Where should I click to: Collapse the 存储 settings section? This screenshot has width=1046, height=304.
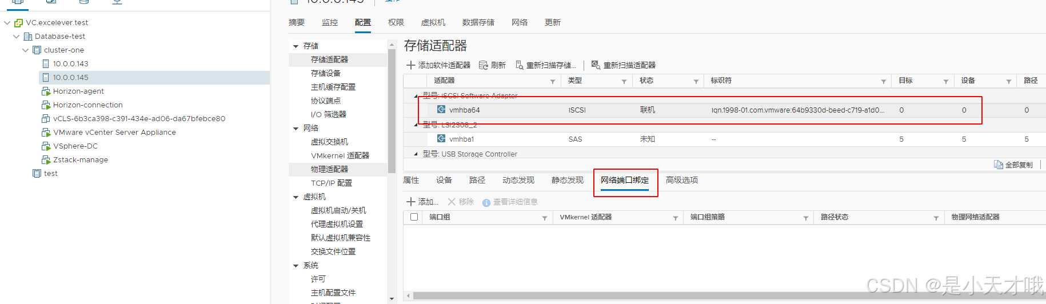click(296, 46)
